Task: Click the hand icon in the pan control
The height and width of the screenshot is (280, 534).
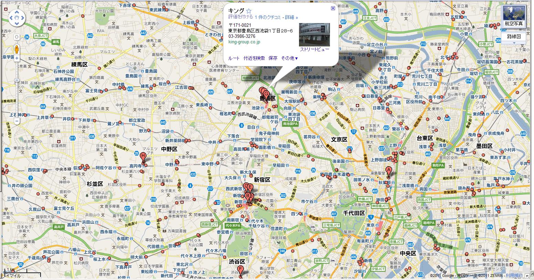Action: (x=17, y=18)
